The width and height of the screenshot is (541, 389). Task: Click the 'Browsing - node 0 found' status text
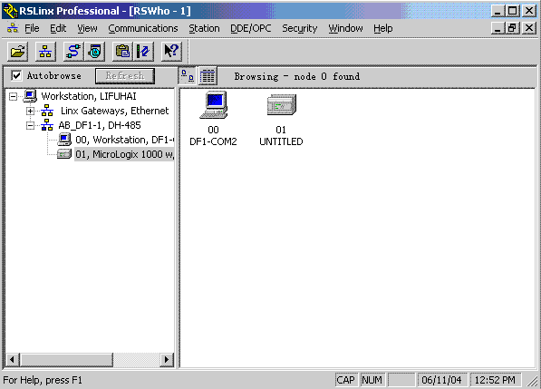(x=297, y=76)
